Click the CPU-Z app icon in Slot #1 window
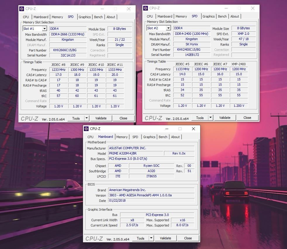287x249 pixels. [22, 9]
